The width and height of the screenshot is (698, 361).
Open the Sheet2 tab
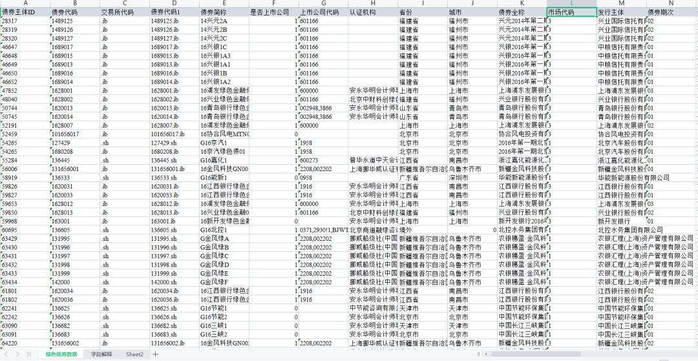pos(135,354)
